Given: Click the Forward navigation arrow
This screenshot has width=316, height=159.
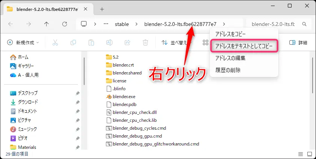Looking at the screenshot, I should point(29,24).
